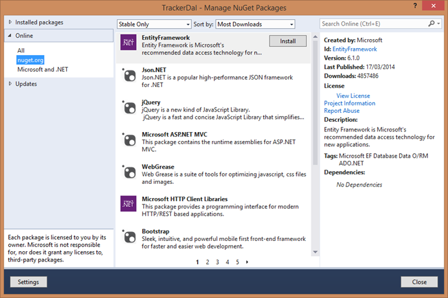The width and height of the screenshot is (448, 298).
Task: Go to results page 2
Action: (x=207, y=261)
